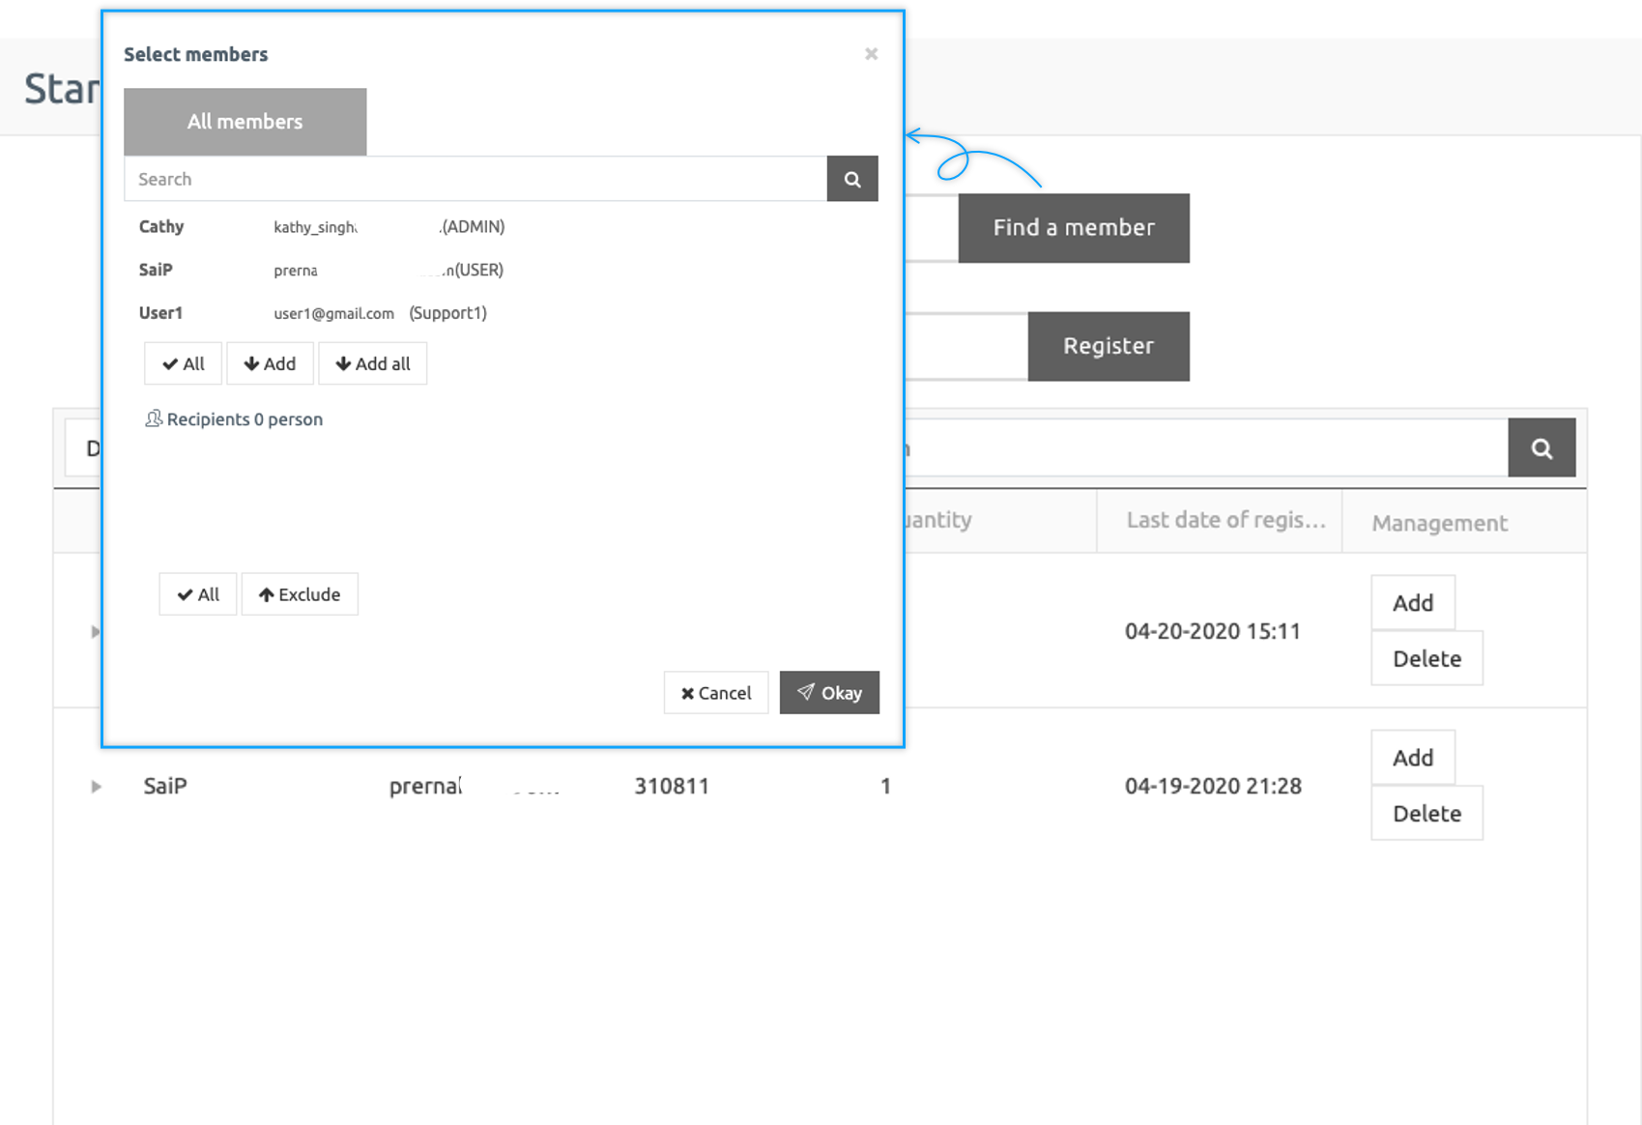Check All beside the Exclude button
This screenshot has width=1642, height=1125.
tap(197, 594)
